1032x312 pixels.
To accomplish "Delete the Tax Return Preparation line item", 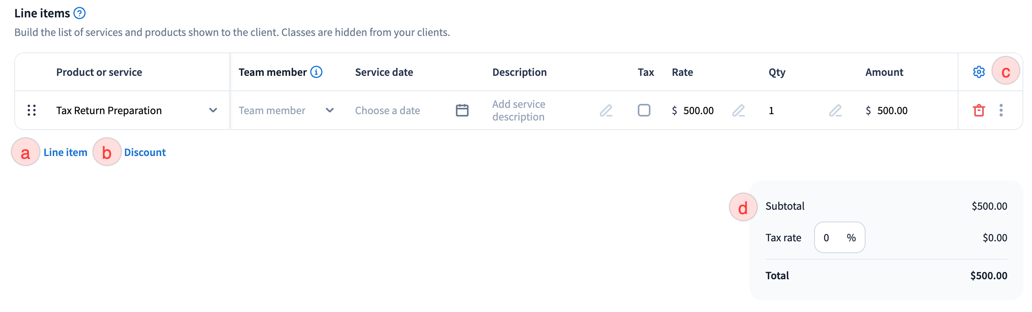I will [x=978, y=111].
